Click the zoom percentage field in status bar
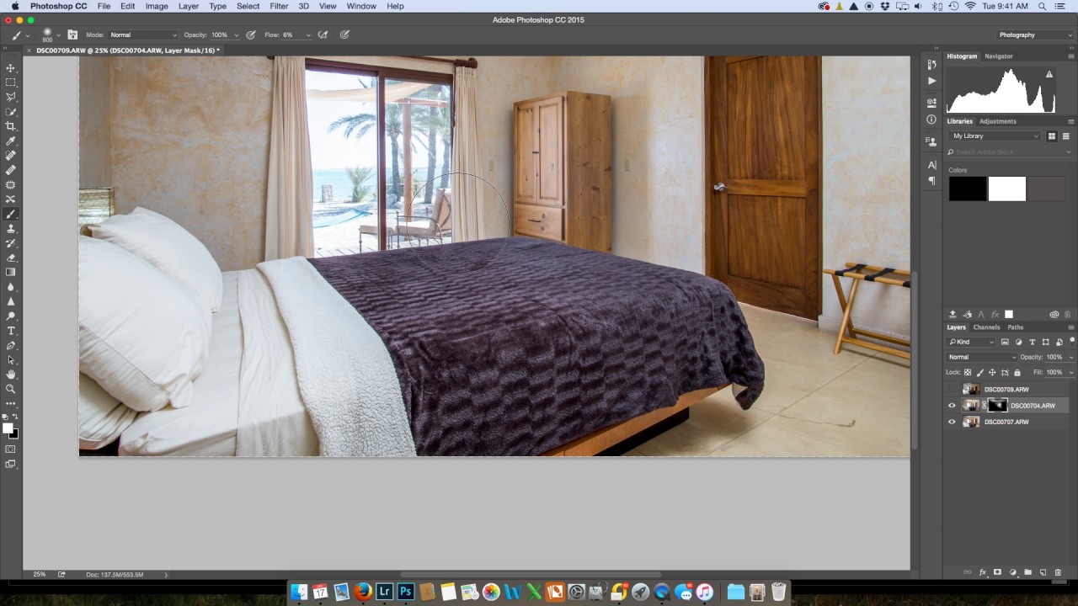The height and width of the screenshot is (606, 1078). click(40, 574)
